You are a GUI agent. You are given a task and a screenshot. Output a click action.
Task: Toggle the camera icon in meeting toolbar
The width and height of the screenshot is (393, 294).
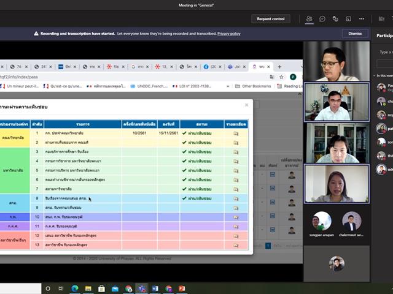pos(381,19)
